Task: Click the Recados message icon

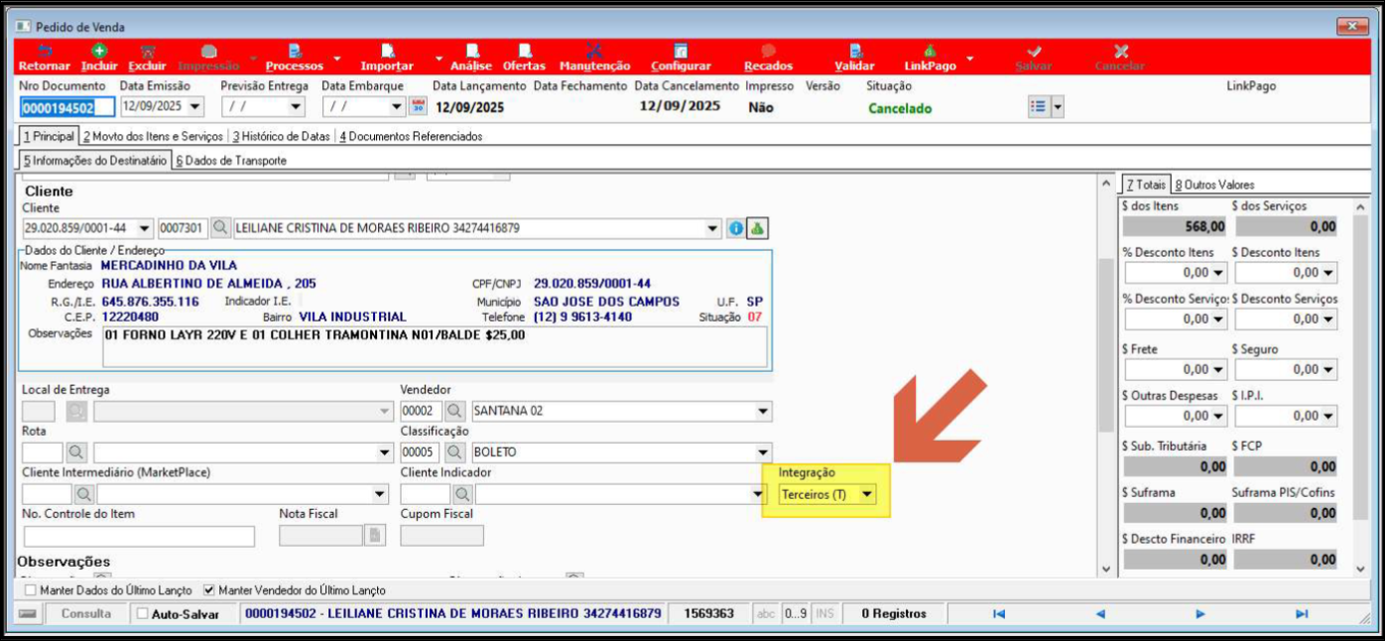Action: [768, 52]
